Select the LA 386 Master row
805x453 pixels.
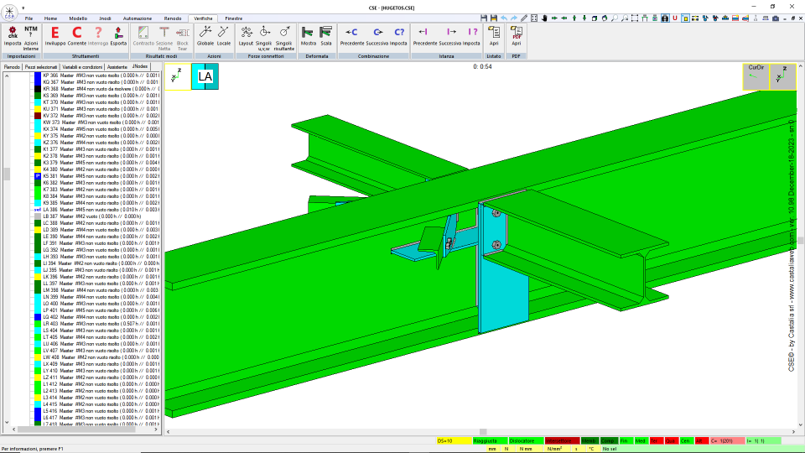[101, 210]
